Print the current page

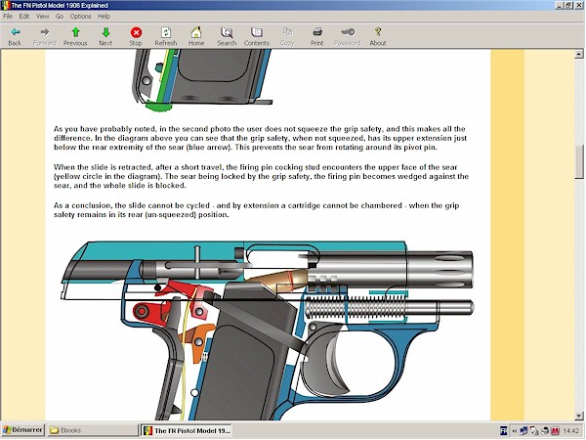click(317, 32)
